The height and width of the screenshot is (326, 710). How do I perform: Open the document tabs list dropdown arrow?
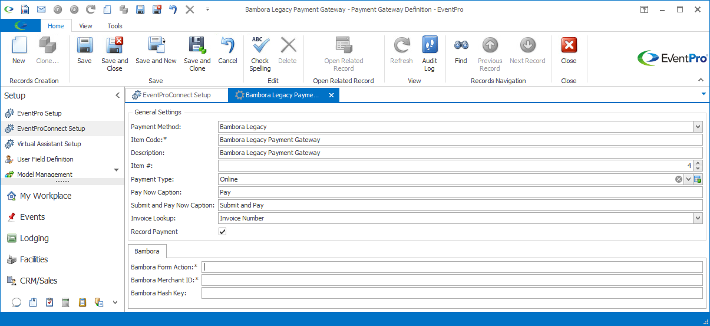click(704, 94)
